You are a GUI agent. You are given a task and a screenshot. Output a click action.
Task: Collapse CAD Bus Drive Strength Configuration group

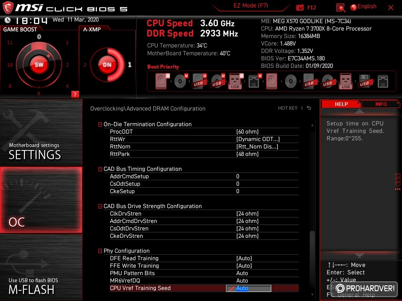pyautogui.click(x=100, y=206)
